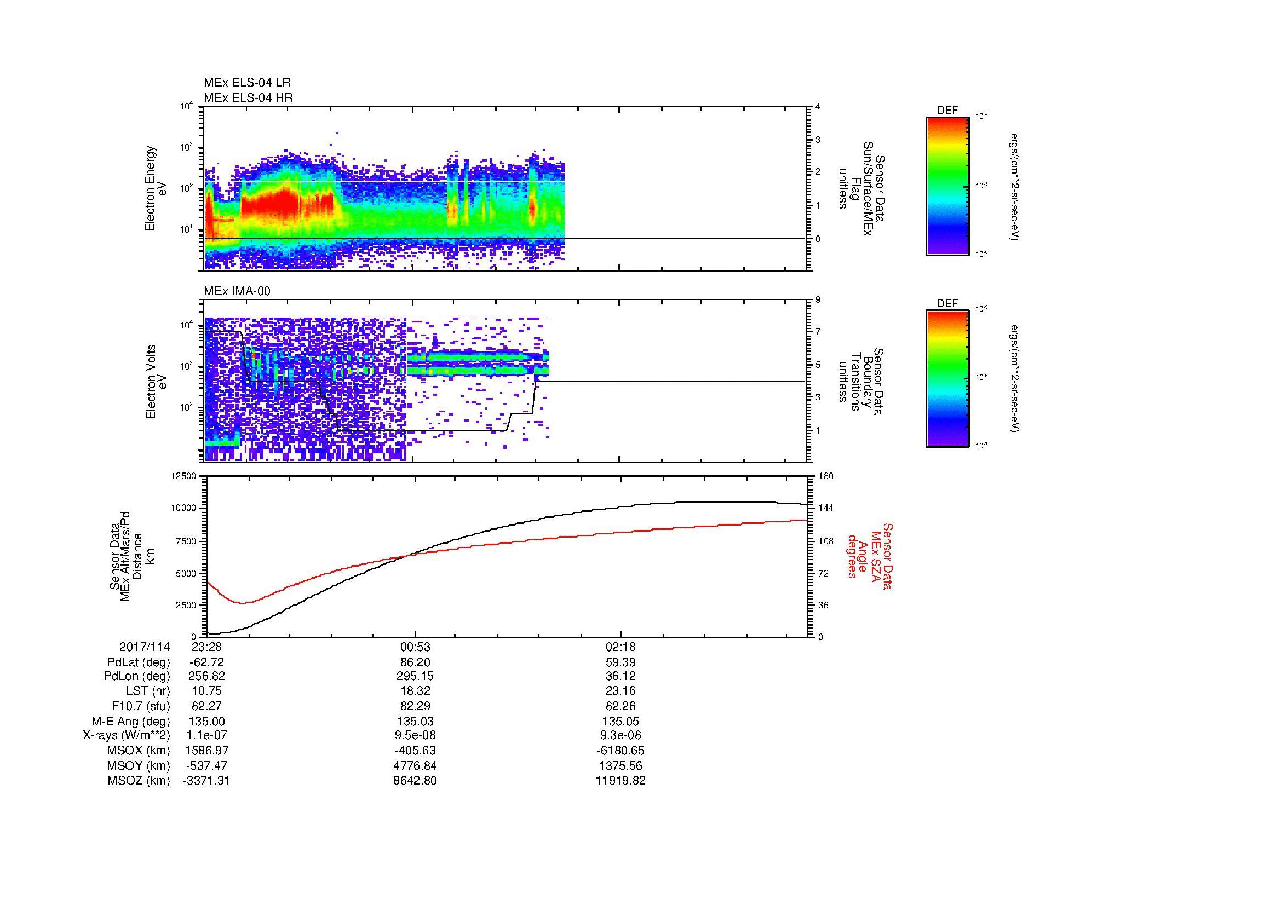Click the X-rays (W/m**2) row label
This screenshot has height=905, width=1281.
(x=127, y=735)
